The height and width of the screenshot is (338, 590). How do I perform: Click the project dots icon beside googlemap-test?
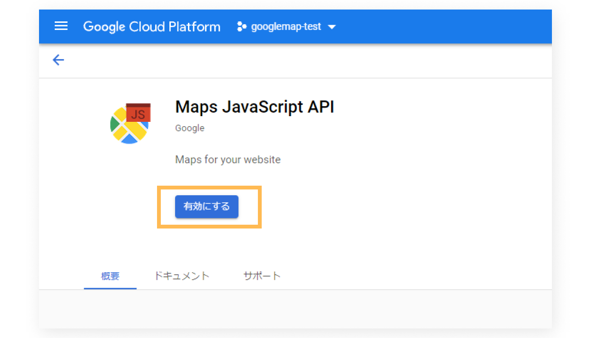tap(242, 27)
